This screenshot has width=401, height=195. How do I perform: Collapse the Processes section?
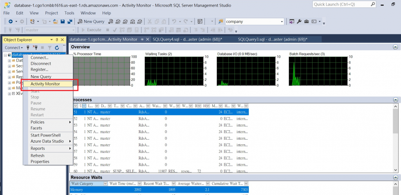[396, 100]
